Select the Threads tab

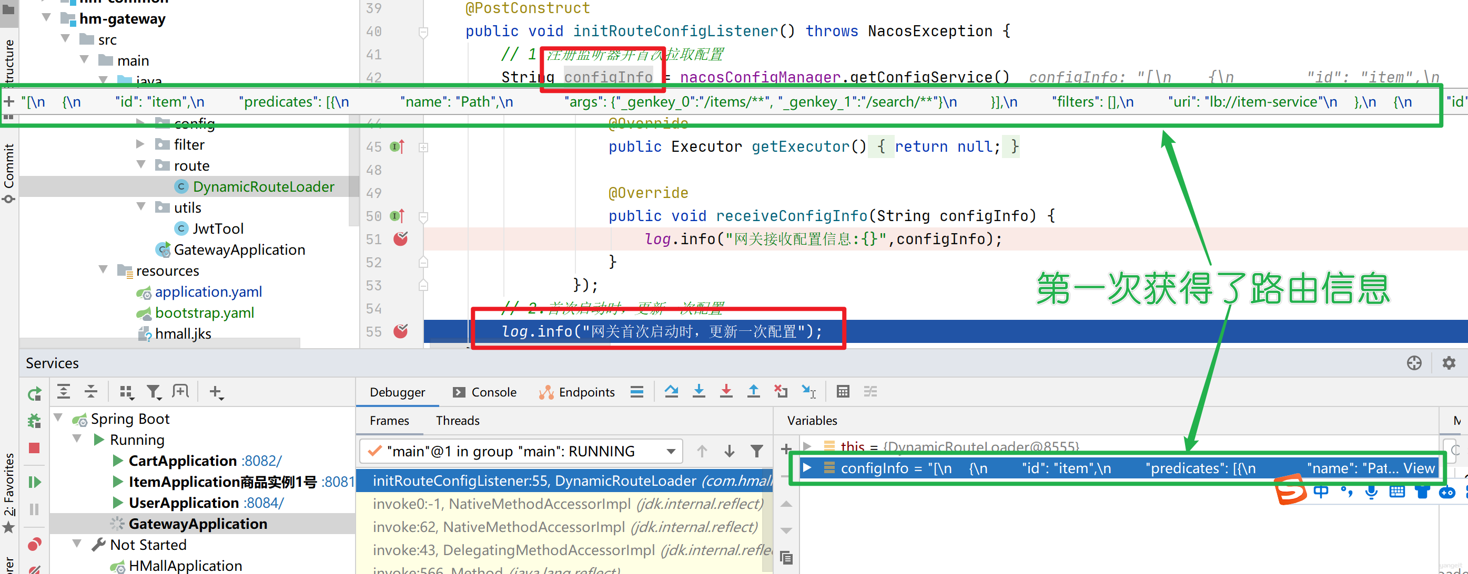(458, 421)
